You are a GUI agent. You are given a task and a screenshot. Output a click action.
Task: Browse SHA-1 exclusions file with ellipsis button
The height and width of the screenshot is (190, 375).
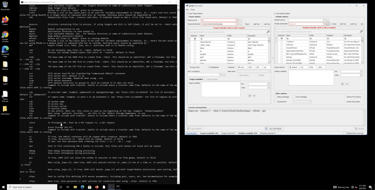[x=224, y=75]
